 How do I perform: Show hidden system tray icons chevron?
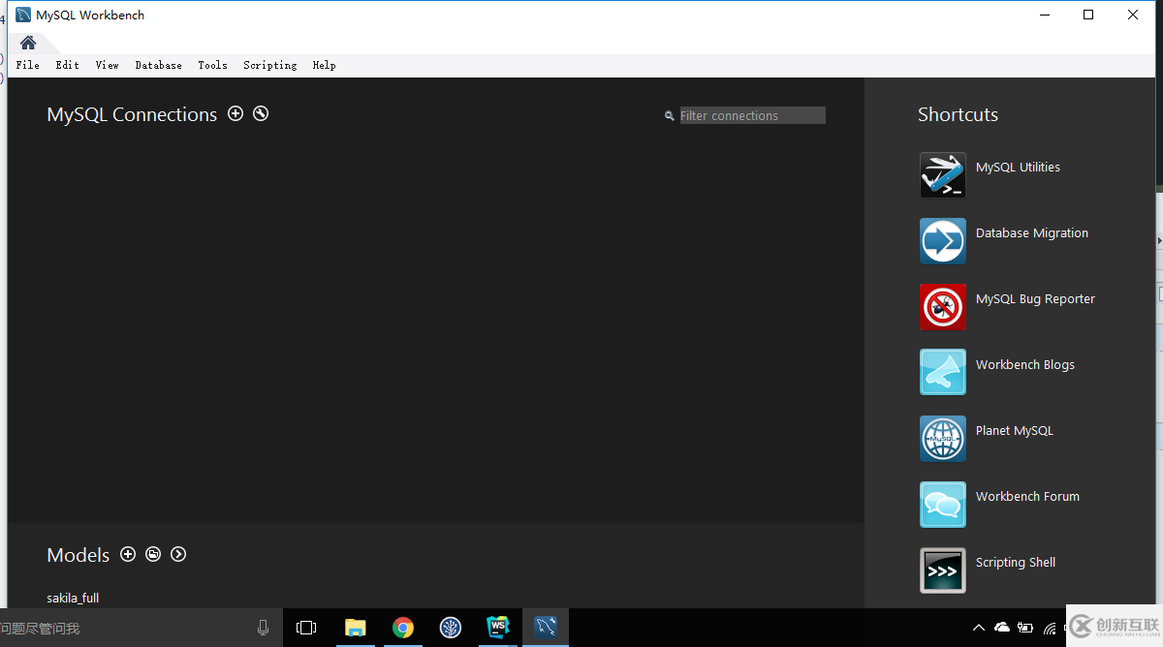tap(979, 628)
